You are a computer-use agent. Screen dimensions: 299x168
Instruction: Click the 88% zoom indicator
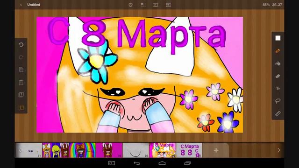266,5
